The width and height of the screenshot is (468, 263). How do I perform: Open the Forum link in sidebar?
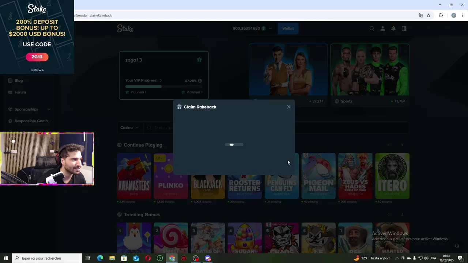point(20,92)
